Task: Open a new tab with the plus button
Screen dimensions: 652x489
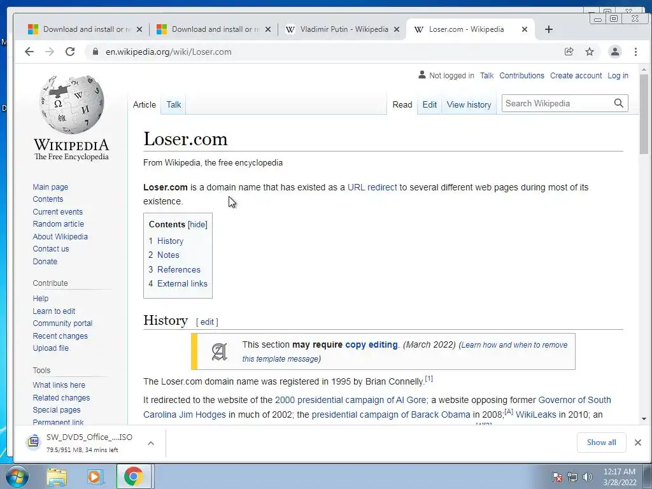Action: click(x=549, y=29)
